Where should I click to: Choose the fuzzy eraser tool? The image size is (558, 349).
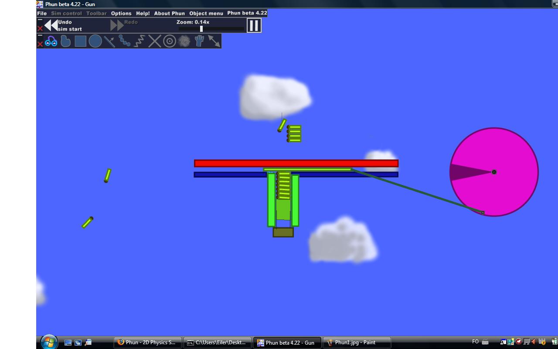point(184,41)
